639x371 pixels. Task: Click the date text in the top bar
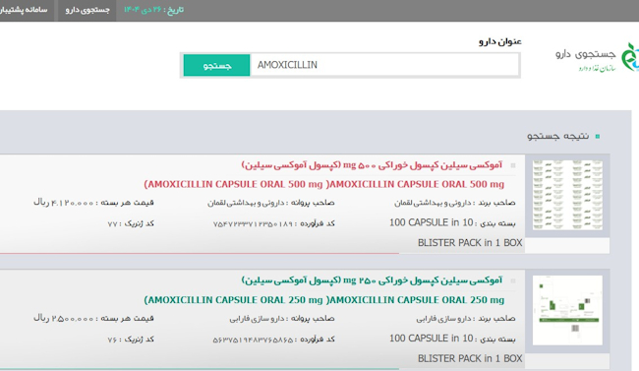coord(153,10)
